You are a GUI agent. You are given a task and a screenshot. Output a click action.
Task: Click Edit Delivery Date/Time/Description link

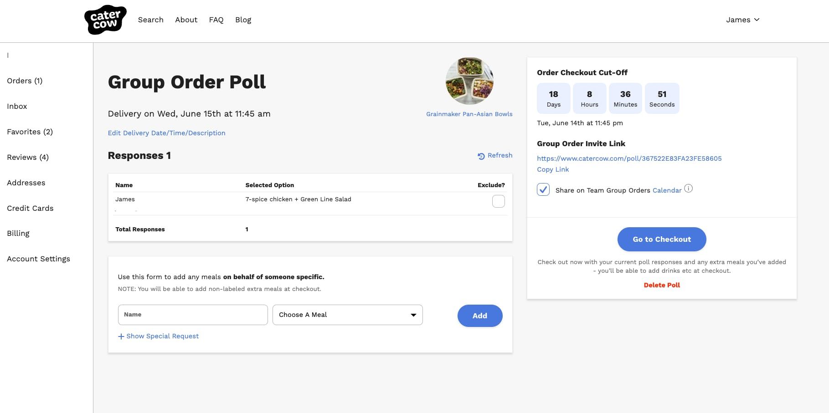(166, 133)
